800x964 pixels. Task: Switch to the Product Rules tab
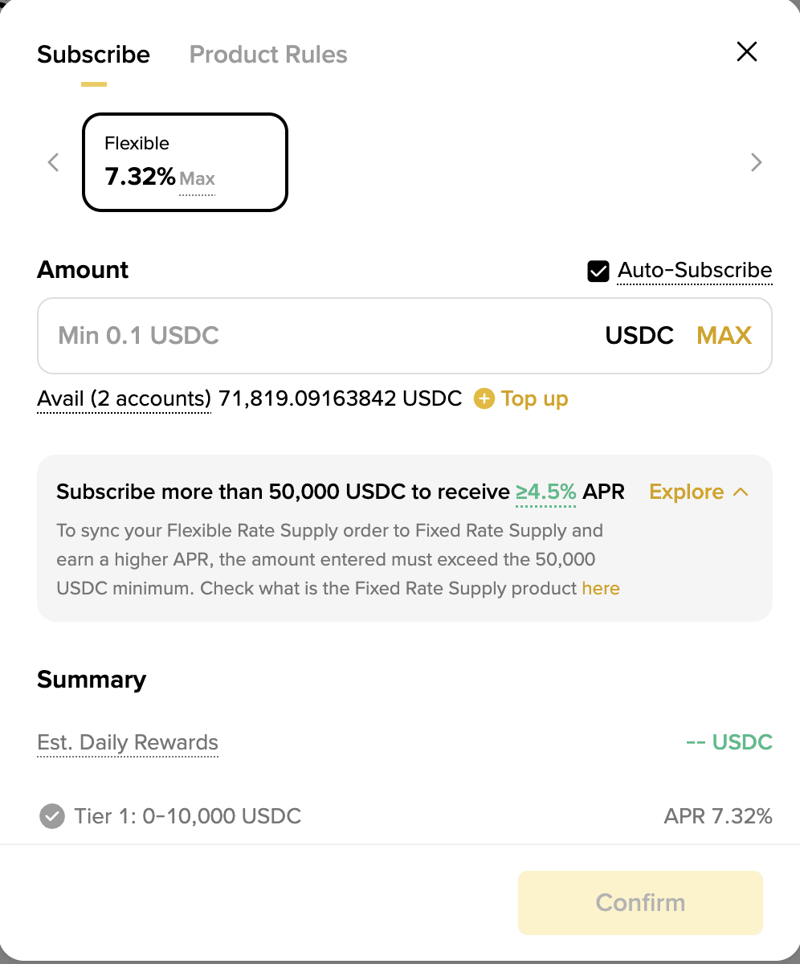(x=268, y=55)
